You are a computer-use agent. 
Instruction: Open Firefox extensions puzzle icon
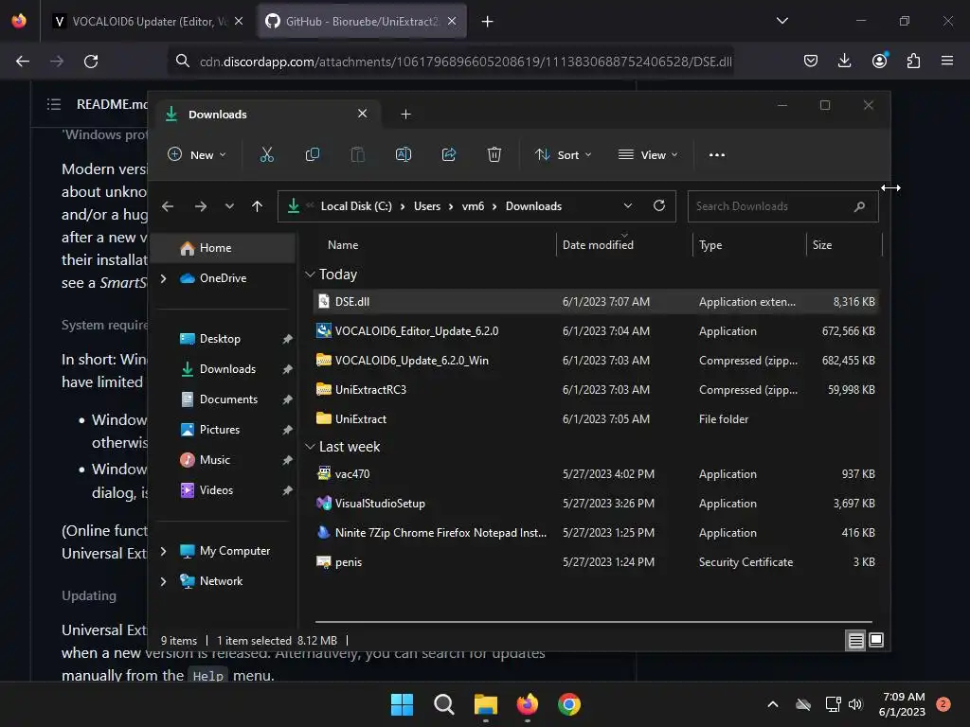pyautogui.click(x=914, y=61)
